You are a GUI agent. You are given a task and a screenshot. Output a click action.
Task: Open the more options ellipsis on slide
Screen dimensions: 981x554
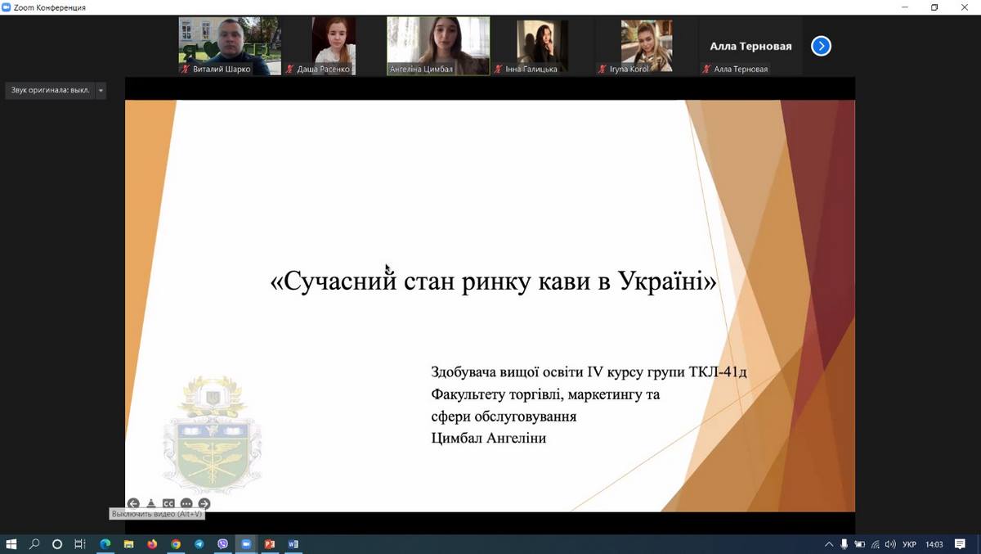186,504
